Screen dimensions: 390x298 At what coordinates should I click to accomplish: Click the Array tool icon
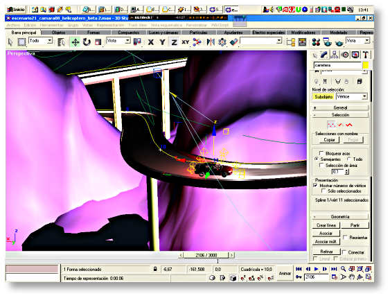(222, 42)
